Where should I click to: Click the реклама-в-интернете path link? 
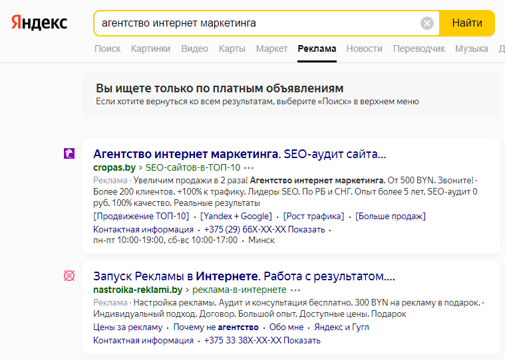click(240, 290)
